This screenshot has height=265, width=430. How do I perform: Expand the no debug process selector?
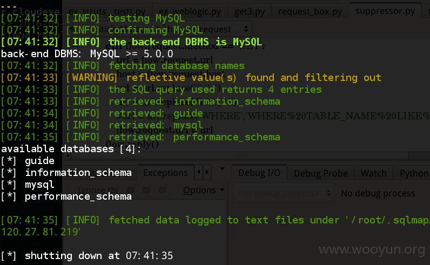coord(284,193)
